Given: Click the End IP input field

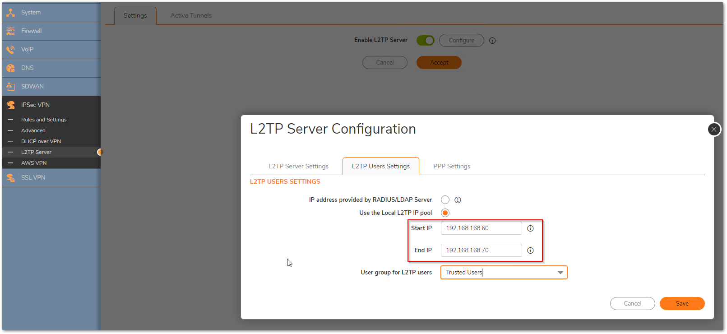Looking at the screenshot, I should (x=482, y=250).
